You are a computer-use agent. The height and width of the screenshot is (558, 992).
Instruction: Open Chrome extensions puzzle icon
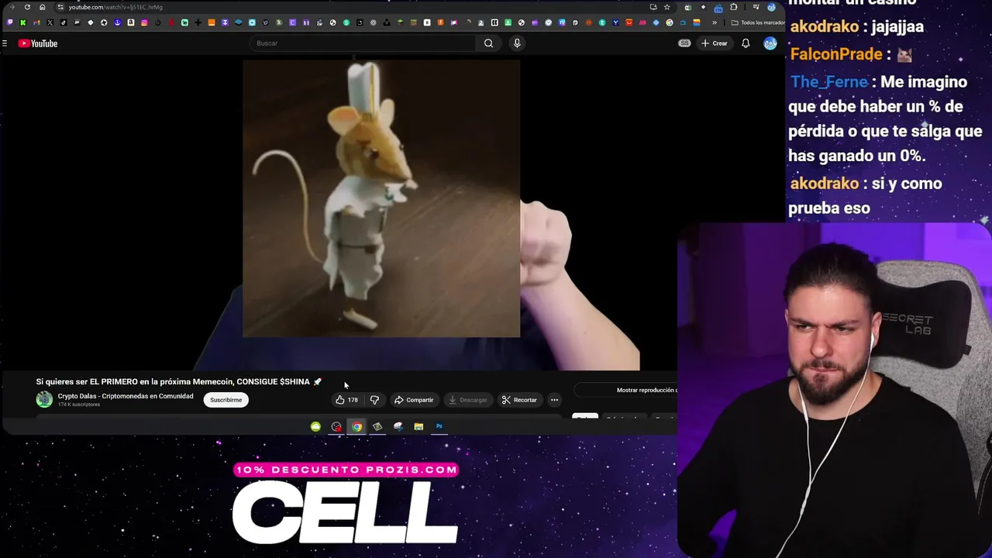[x=733, y=7]
